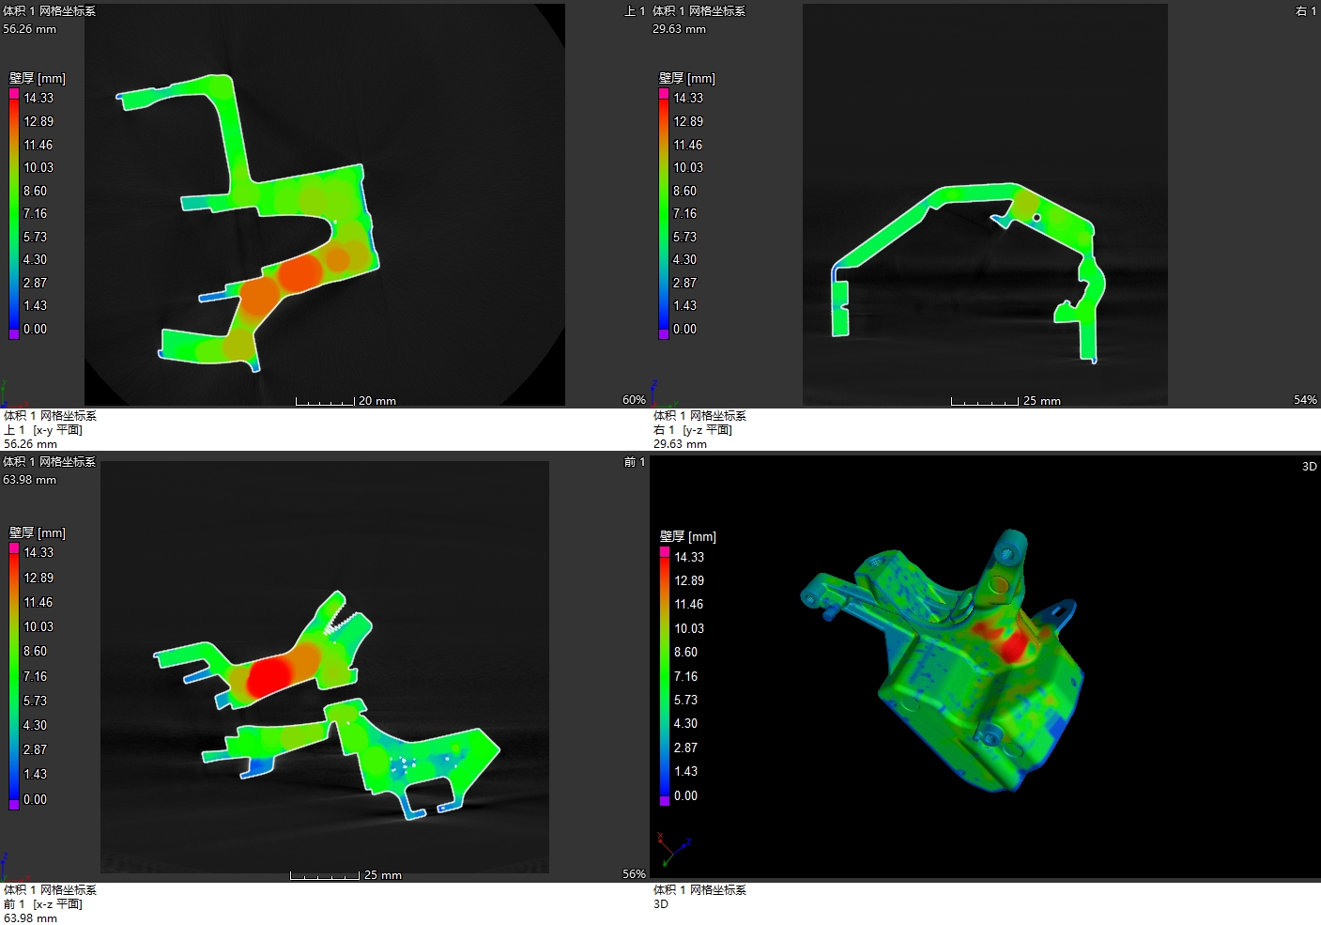Click the 63.98 mm slice position in front view
This screenshot has width=1321, height=925.
click(30, 480)
